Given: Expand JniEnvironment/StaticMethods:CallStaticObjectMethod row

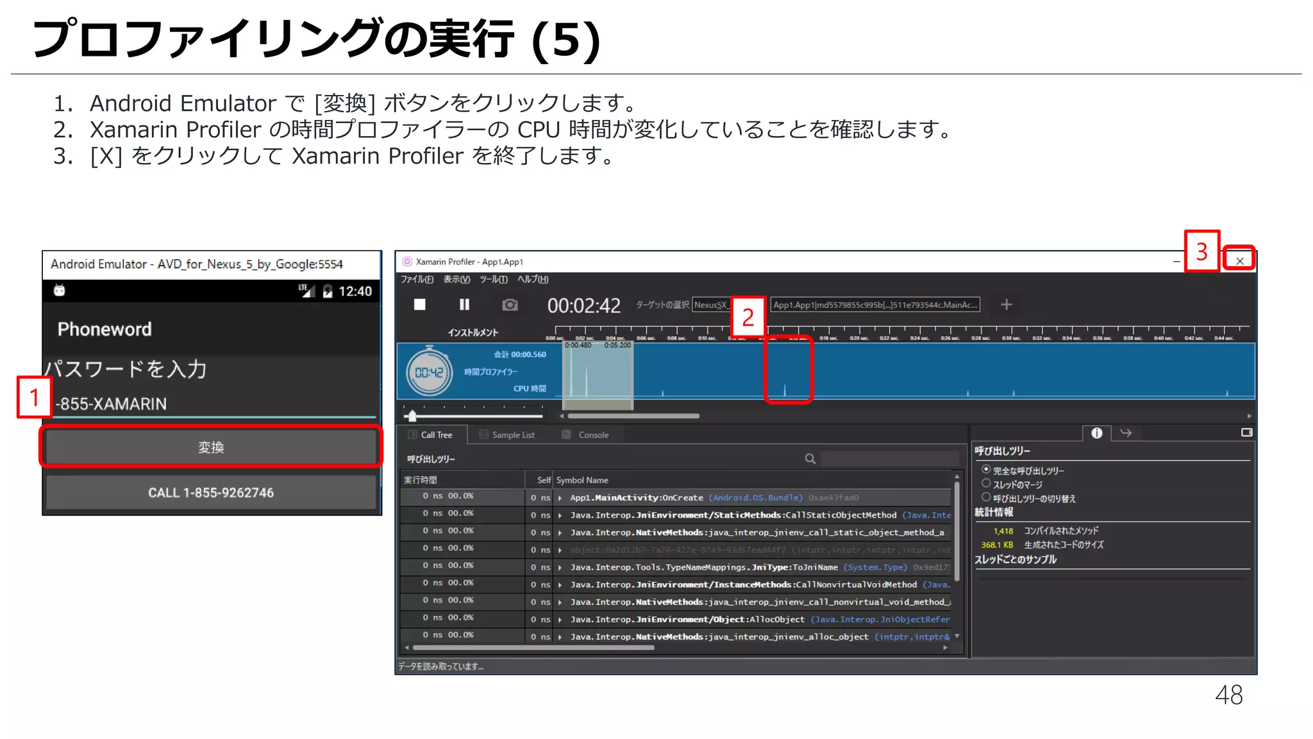Looking at the screenshot, I should [560, 515].
